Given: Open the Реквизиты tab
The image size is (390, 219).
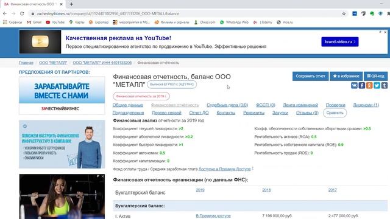Looking at the screenshot, I should point(253,113).
